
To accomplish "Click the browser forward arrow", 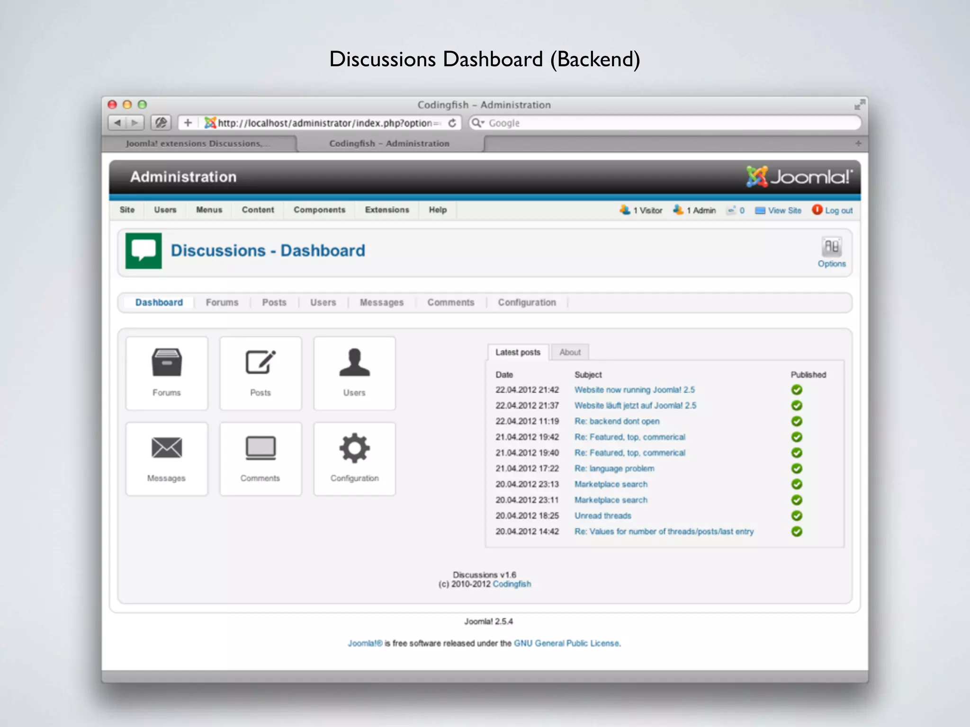I will [x=135, y=123].
